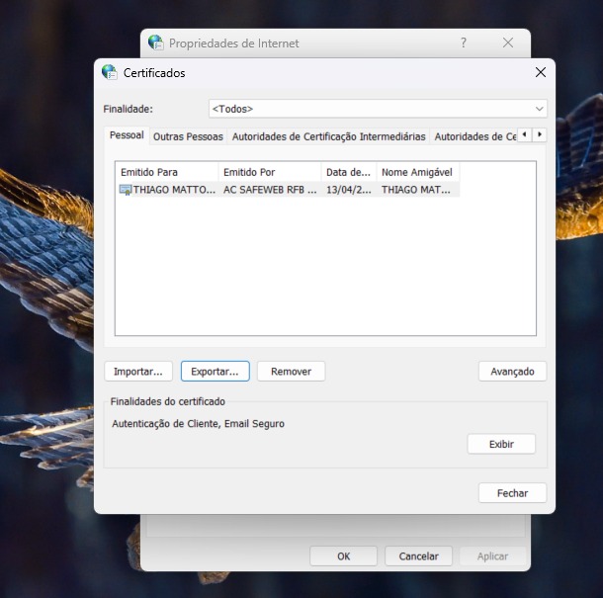The width and height of the screenshot is (603, 598).
Task: Click the certificate icon beside THIAGO MATTO entry
Action: coord(125,190)
